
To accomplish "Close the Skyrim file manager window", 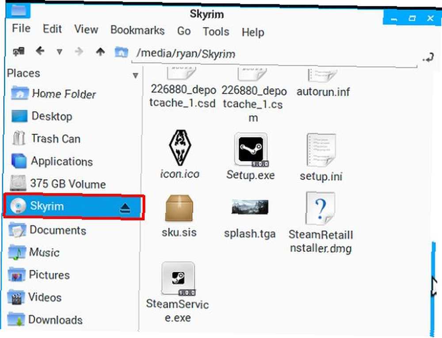I will (x=430, y=19).
